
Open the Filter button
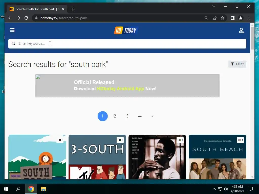(x=237, y=64)
